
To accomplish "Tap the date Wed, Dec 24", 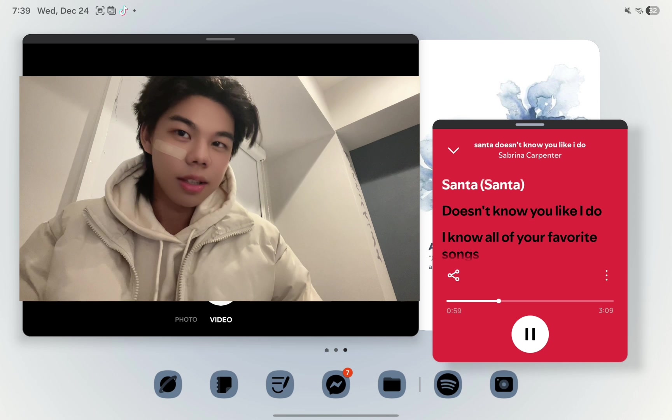I will [x=63, y=10].
